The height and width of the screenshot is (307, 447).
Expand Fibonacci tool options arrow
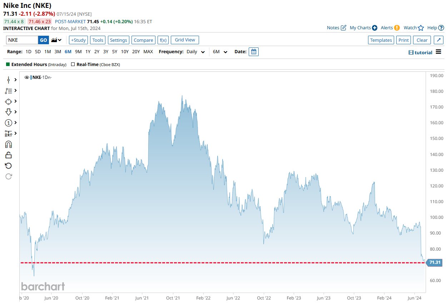16,91
